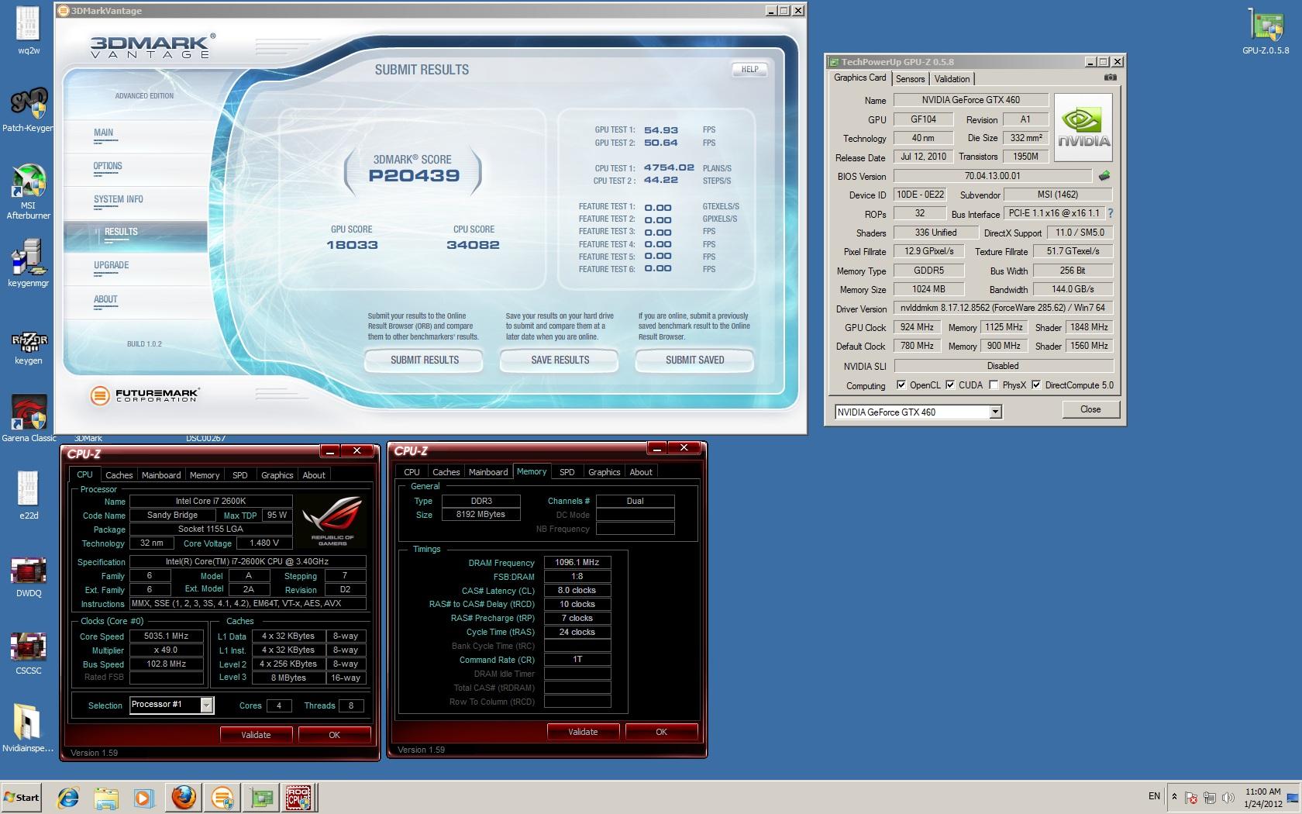Click the taskbar clock showing 11:00 AM
Screen dimensions: 1302x814
[x=1263, y=798]
